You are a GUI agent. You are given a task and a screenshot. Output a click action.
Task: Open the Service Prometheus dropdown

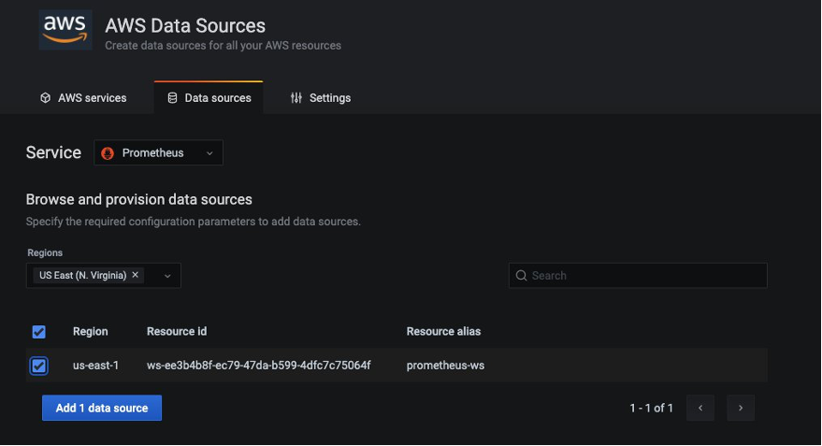tap(158, 153)
